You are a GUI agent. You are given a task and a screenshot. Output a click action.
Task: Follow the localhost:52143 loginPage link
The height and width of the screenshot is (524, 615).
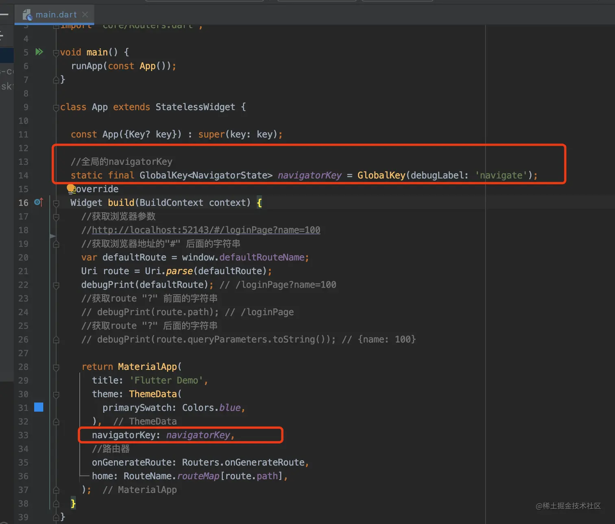tap(206, 230)
